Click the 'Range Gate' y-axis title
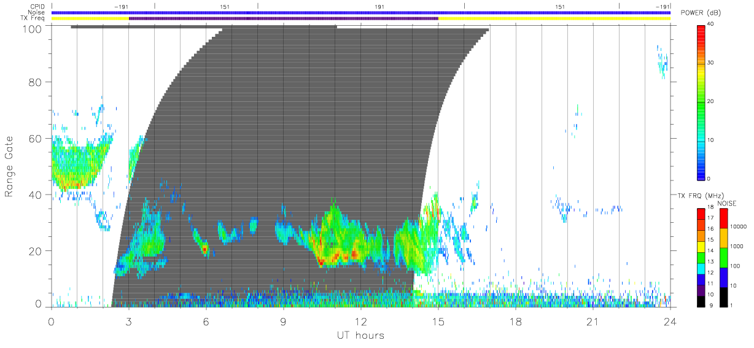Viewport: 754px width, 348px height. [x=10, y=166]
